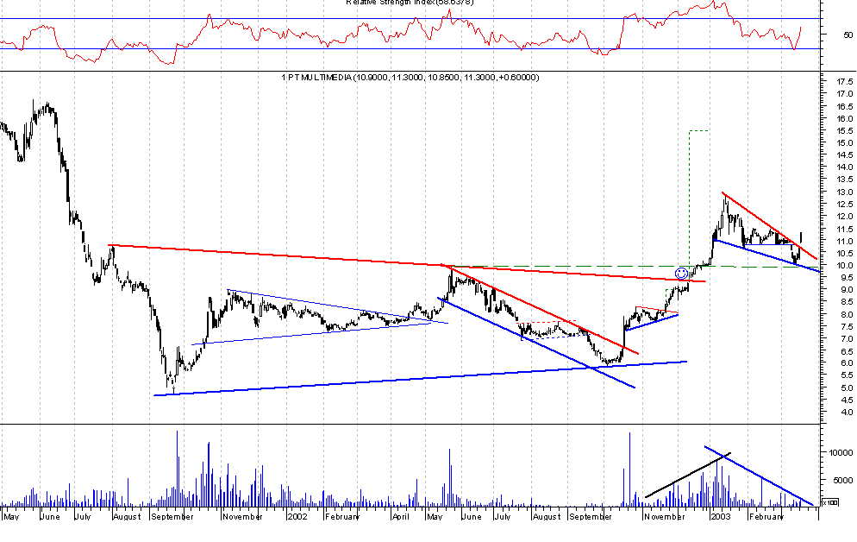
Task: Click the 17.5 price axis label
Action: 845,81
